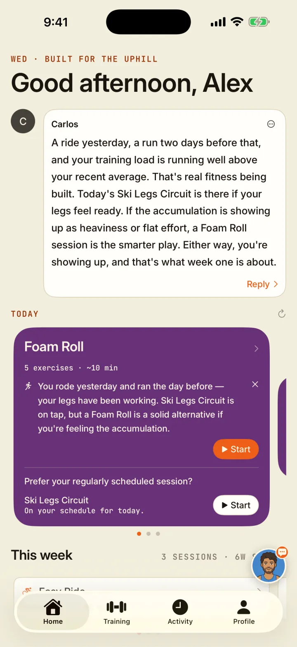Reply to Carlos's message
Viewport: 297px width, 647px height.
[x=262, y=284]
